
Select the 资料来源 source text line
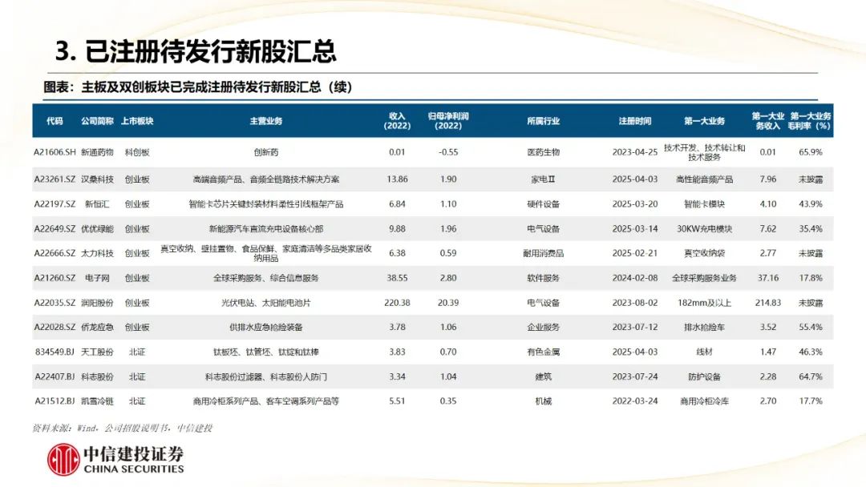(x=127, y=427)
